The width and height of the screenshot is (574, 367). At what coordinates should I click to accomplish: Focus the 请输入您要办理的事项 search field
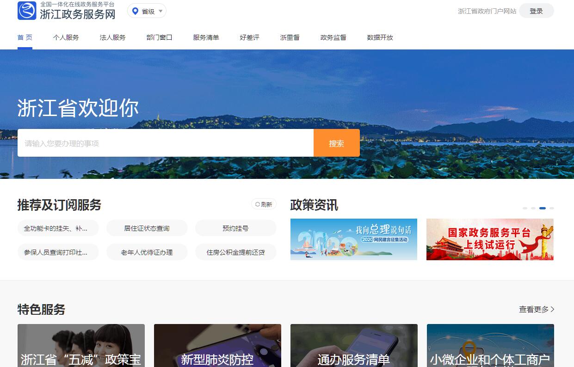166,143
